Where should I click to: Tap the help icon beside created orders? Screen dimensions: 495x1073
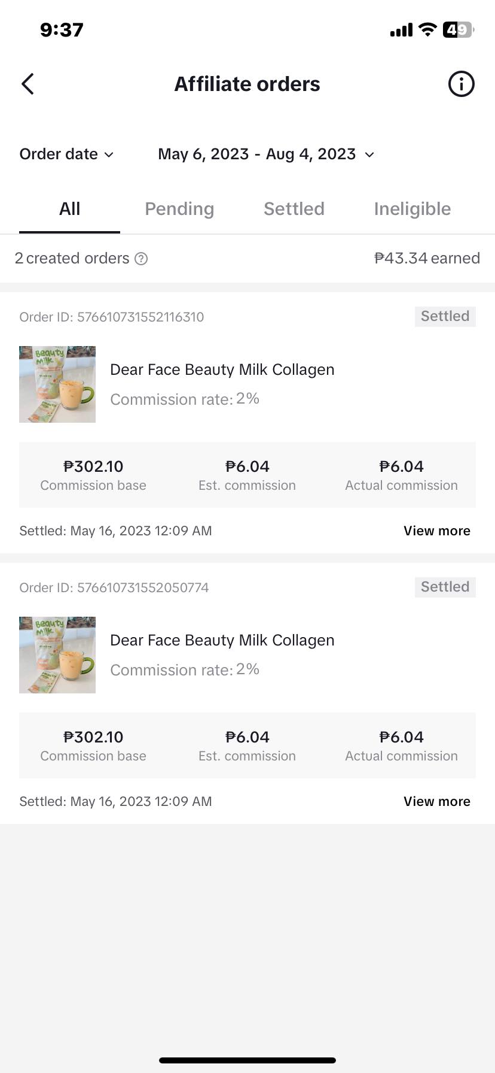141,259
